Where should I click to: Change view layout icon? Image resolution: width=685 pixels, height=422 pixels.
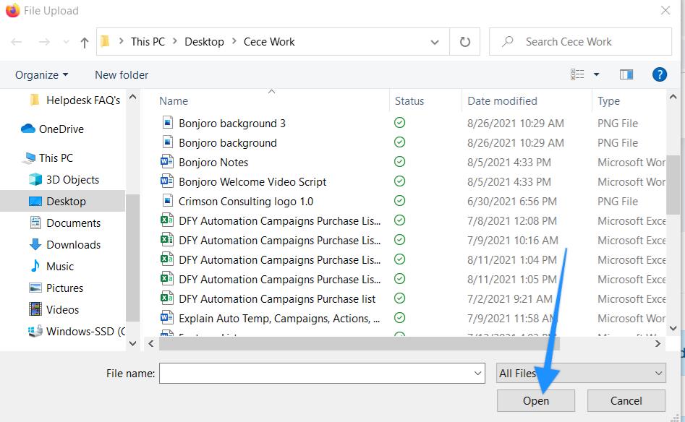click(x=577, y=74)
